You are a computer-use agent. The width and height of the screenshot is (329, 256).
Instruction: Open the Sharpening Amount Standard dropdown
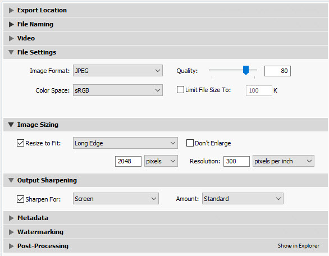243,199
